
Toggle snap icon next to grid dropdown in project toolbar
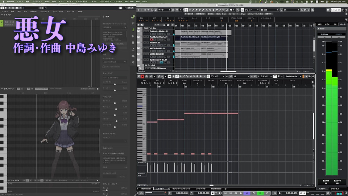[243, 10]
